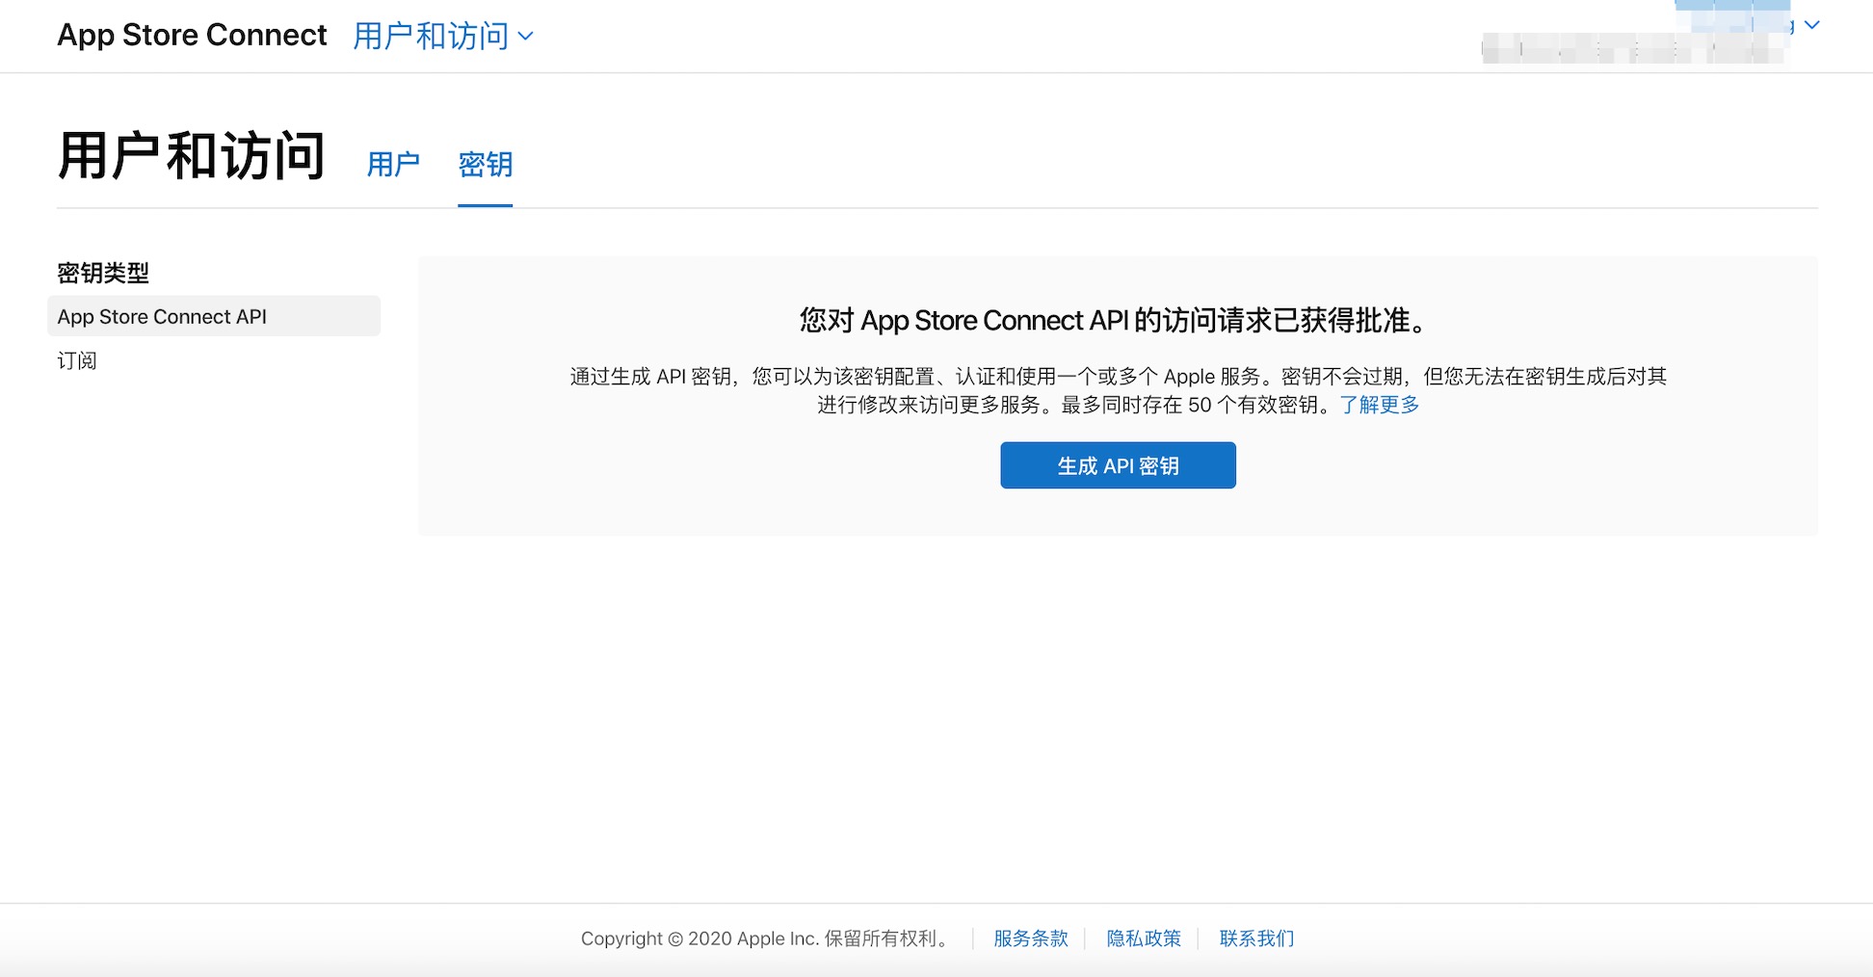Image resolution: width=1873 pixels, height=977 pixels.
Task: Click the Copyright 2020 Apple Inc. text
Action: 765,938
